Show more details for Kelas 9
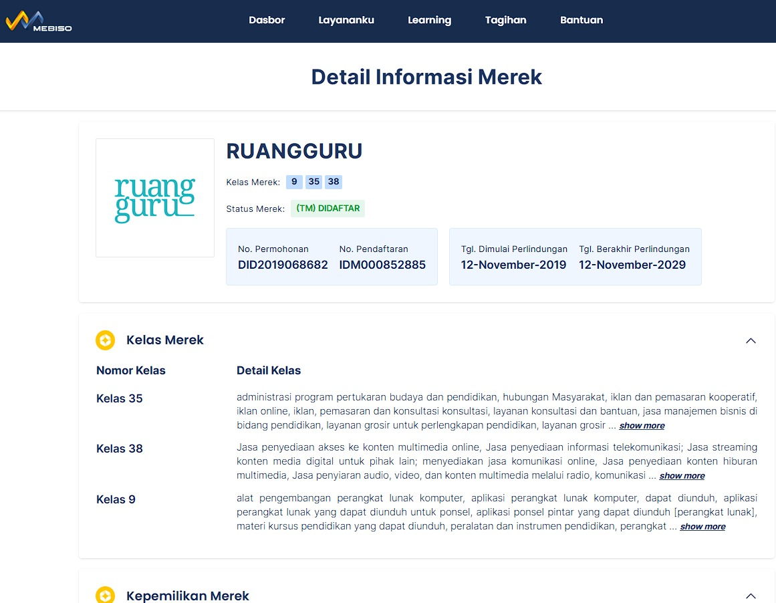 pos(702,527)
